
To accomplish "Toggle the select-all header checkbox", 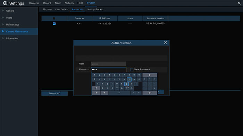I will point(54,18).
